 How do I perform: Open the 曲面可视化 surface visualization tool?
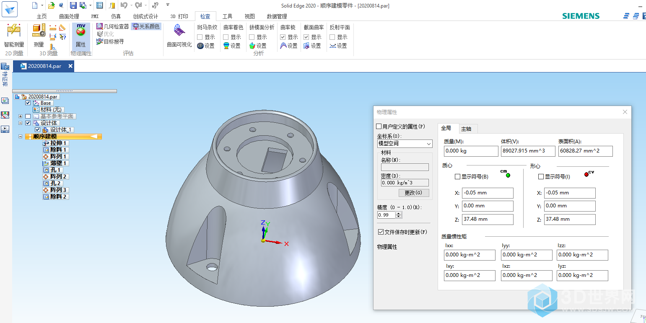[x=179, y=36]
